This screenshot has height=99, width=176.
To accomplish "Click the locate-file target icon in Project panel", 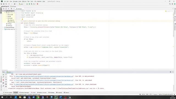I will coord(4,9).
